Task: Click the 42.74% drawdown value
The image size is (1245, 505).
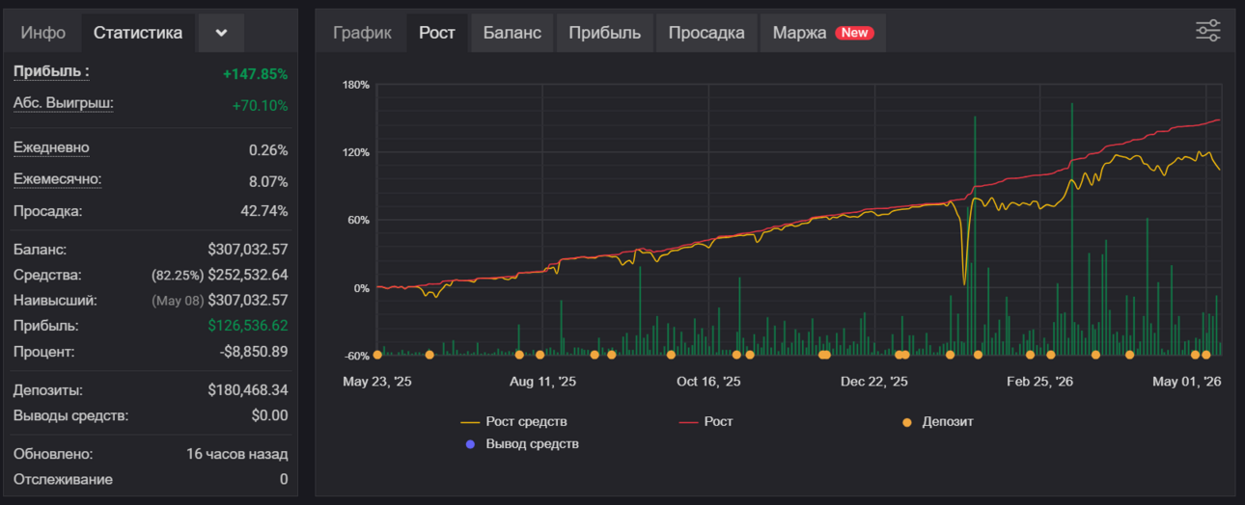Action: 263,211
